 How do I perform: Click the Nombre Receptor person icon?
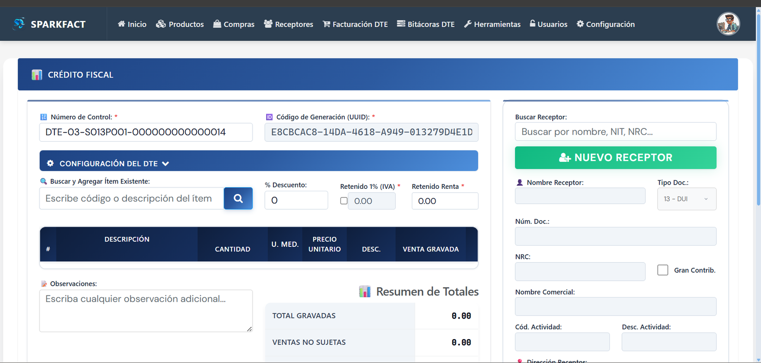519,183
